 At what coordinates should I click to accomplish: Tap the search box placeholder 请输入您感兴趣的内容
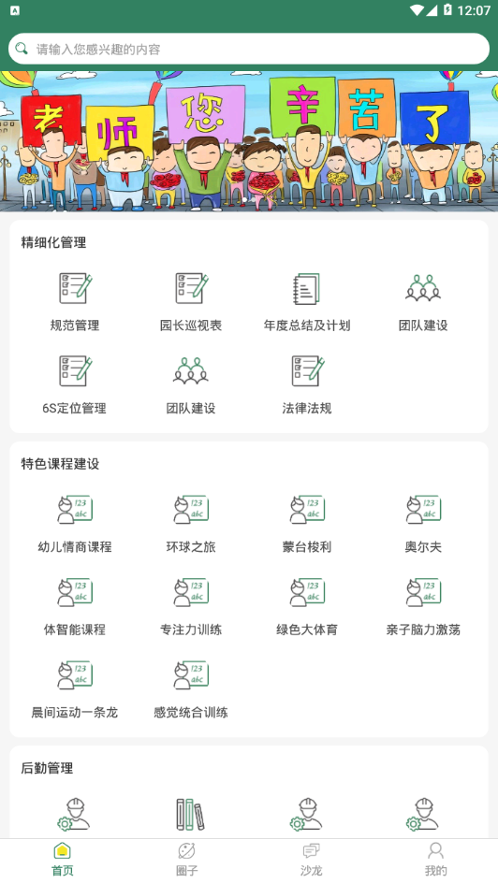point(98,49)
